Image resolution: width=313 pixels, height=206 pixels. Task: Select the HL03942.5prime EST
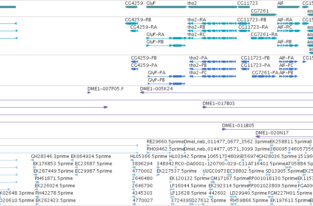pos(171,160)
